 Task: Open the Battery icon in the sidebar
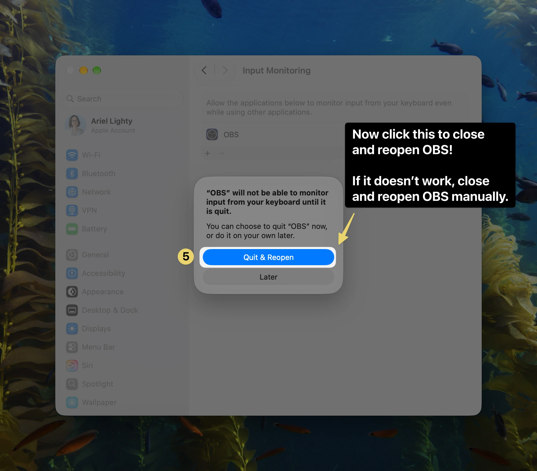point(72,229)
